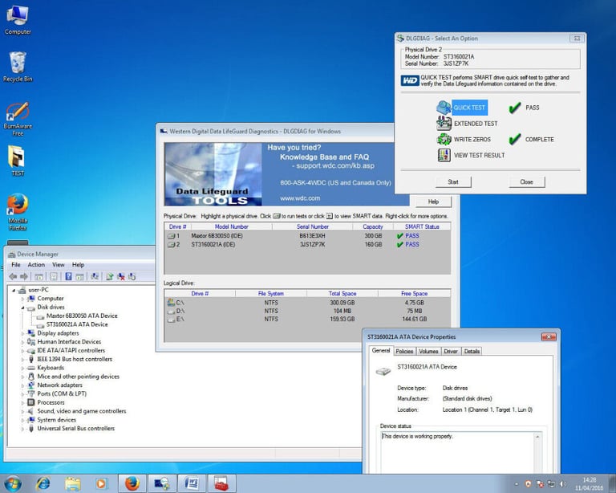Select the View Test Result icon

(x=444, y=155)
